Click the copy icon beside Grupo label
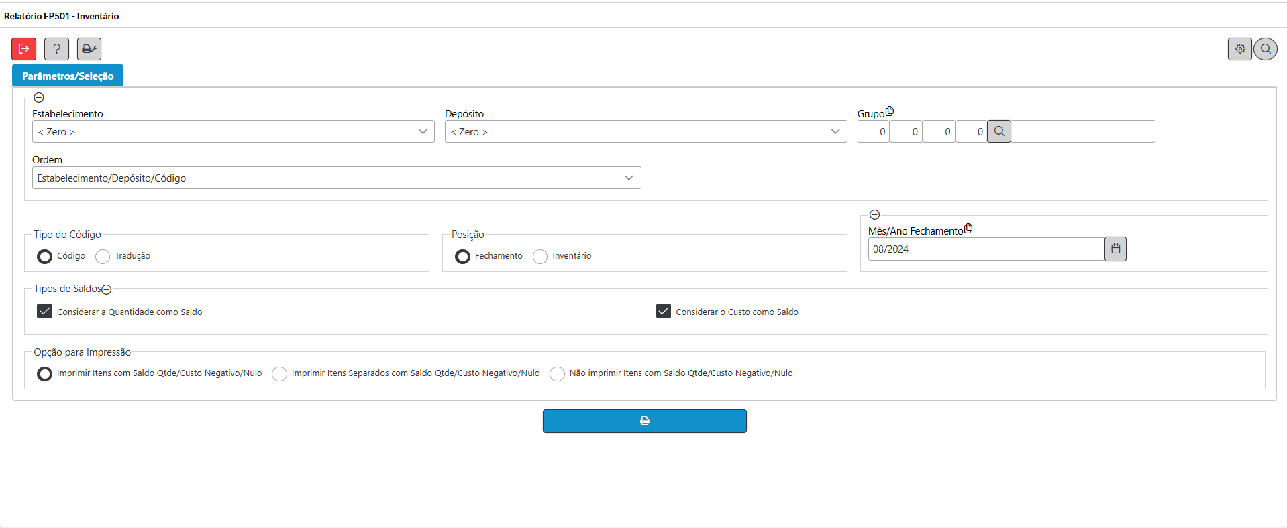1287x528 pixels. (x=890, y=111)
